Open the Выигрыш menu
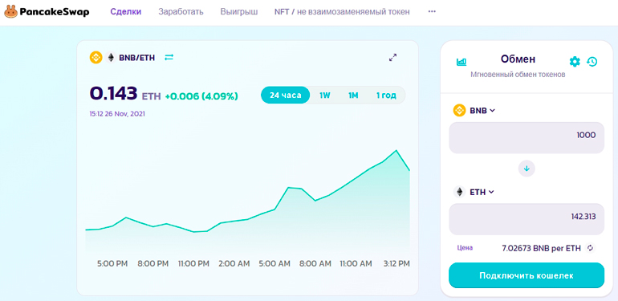Viewport: 618px width, 301px height. pyautogui.click(x=239, y=12)
